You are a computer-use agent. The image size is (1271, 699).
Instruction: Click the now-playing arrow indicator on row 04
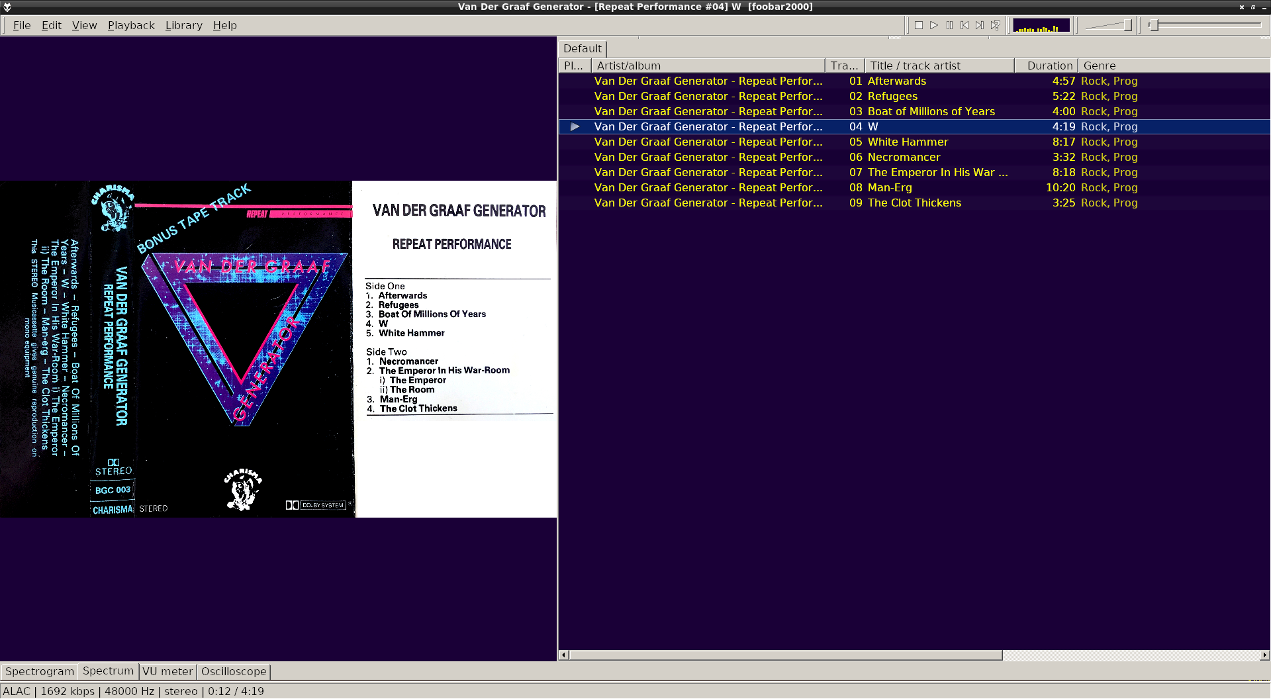coord(575,126)
